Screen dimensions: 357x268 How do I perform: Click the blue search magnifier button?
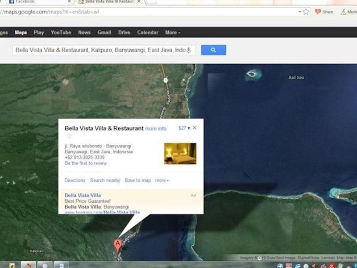click(x=213, y=50)
